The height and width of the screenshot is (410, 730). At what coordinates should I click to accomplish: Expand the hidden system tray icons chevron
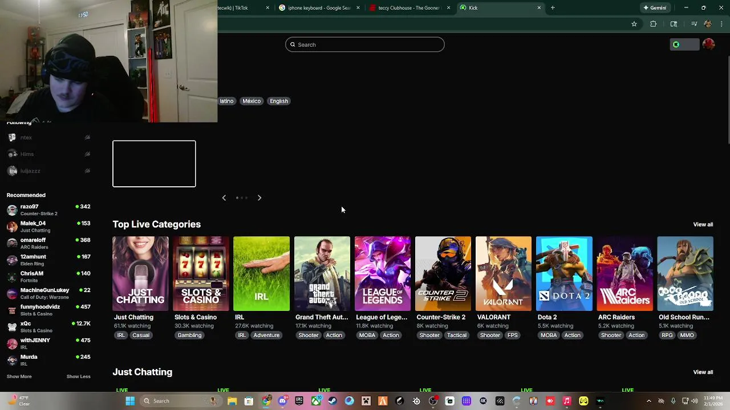pos(648,401)
